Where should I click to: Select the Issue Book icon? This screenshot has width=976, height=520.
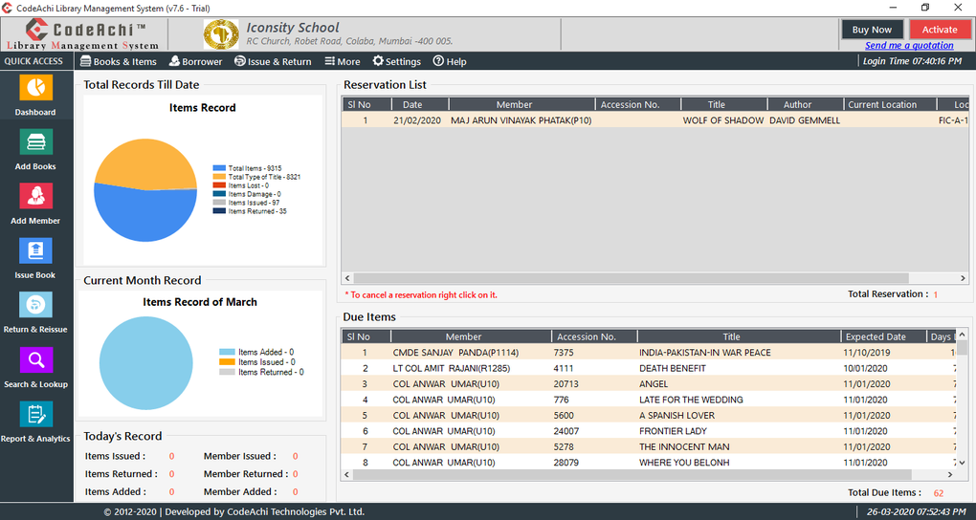coord(35,251)
